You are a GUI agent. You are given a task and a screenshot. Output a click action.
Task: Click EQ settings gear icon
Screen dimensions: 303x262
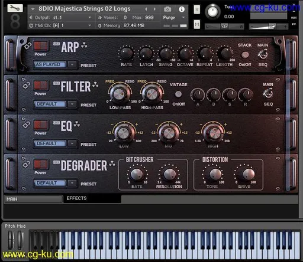[x=26, y=125]
